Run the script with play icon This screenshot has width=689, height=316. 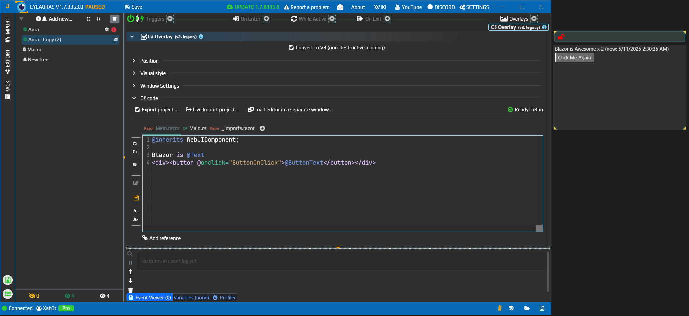(135, 164)
